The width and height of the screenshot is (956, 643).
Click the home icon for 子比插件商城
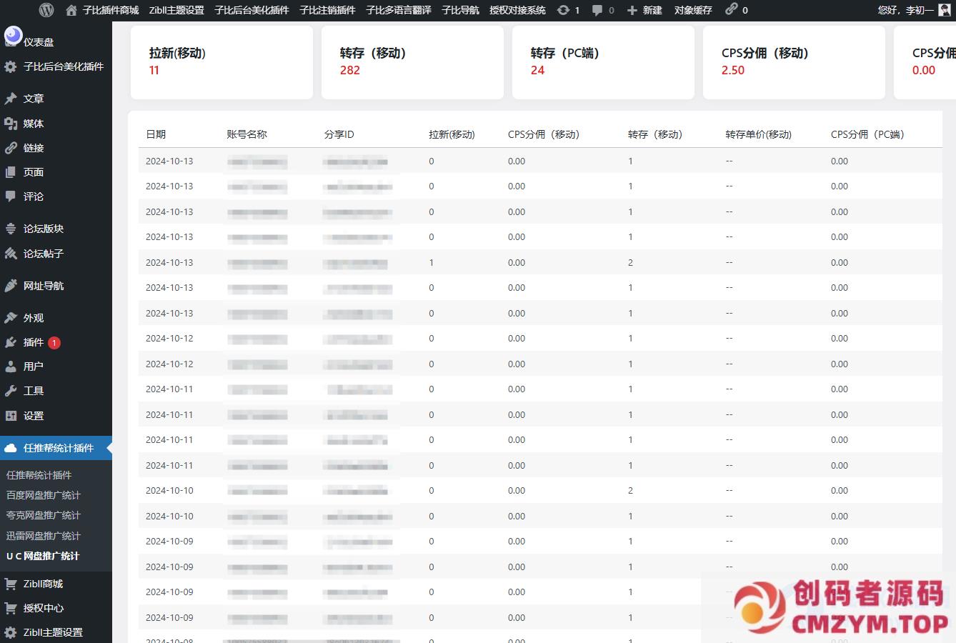[x=71, y=10]
